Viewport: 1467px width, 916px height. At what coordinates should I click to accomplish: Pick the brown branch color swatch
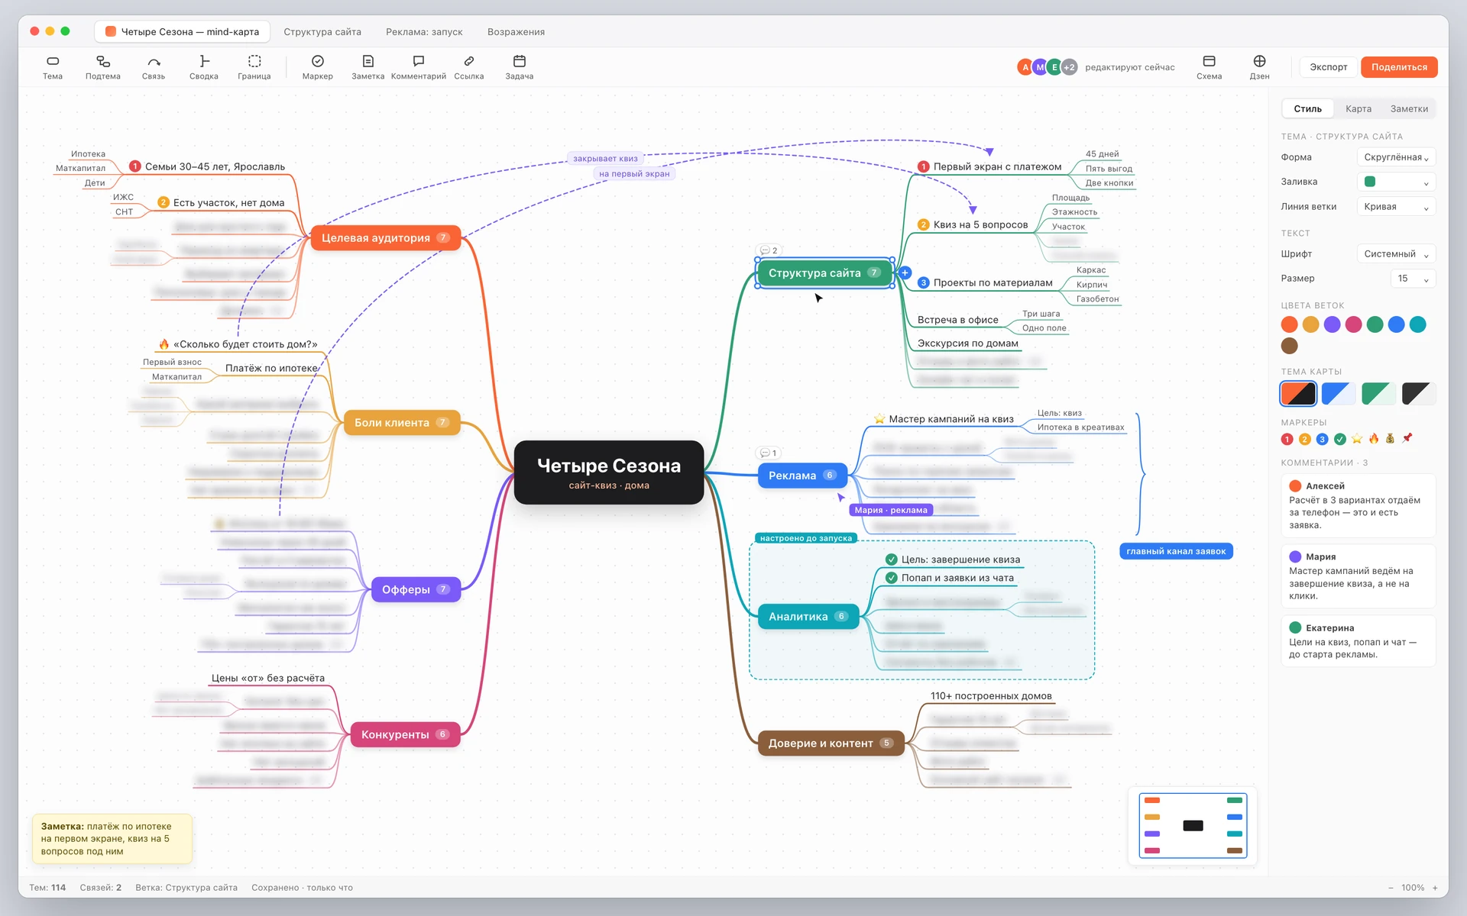(1289, 346)
